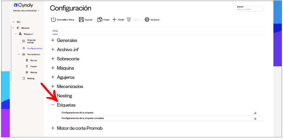Click the Buscar search field
Image resolution: width=283 pixels, height=140 pixels.
[249, 9]
